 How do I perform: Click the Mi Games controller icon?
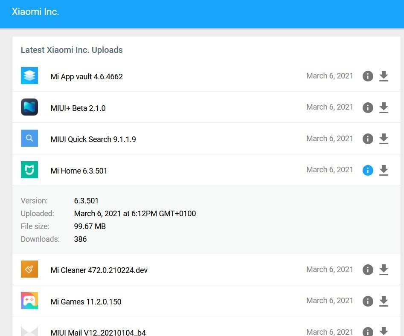(x=29, y=301)
